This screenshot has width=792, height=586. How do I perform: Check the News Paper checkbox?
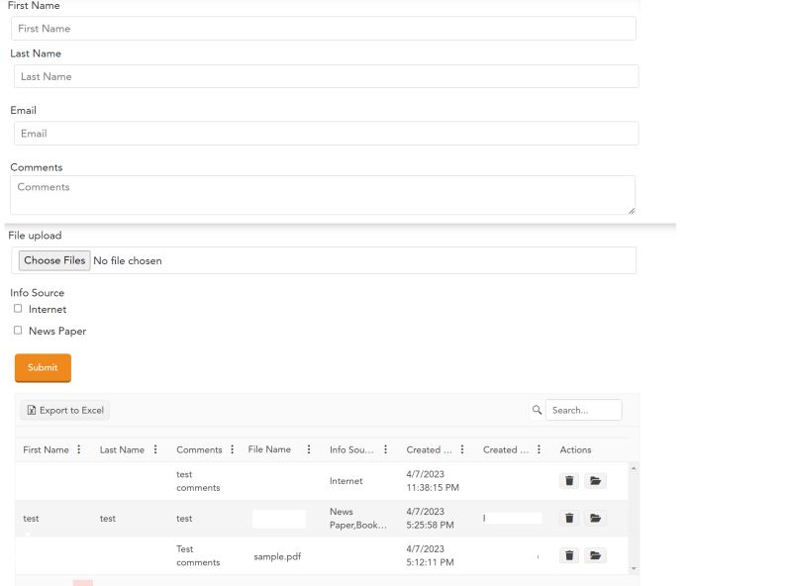tap(17, 331)
